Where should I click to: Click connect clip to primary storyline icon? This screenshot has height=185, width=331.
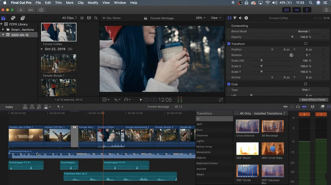25,107
